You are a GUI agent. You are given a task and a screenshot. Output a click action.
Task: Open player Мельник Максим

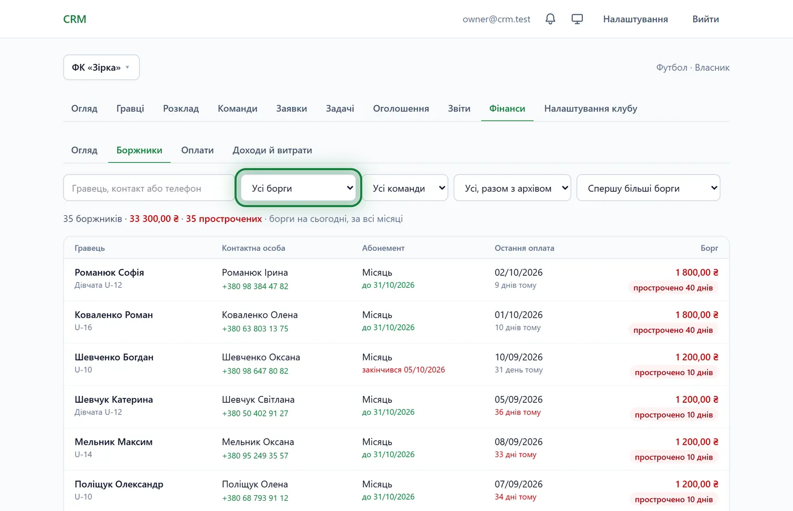pos(113,442)
